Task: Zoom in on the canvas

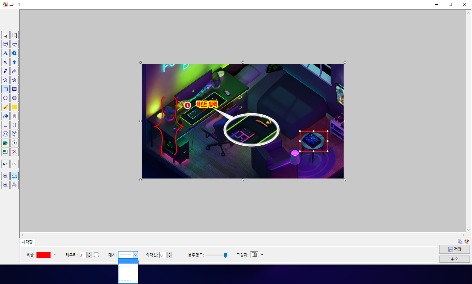Action: pyautogui.click(x=5, y=176)
